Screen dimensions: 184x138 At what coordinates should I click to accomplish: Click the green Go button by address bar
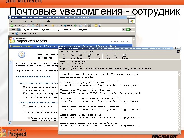[x=128, y=29]
